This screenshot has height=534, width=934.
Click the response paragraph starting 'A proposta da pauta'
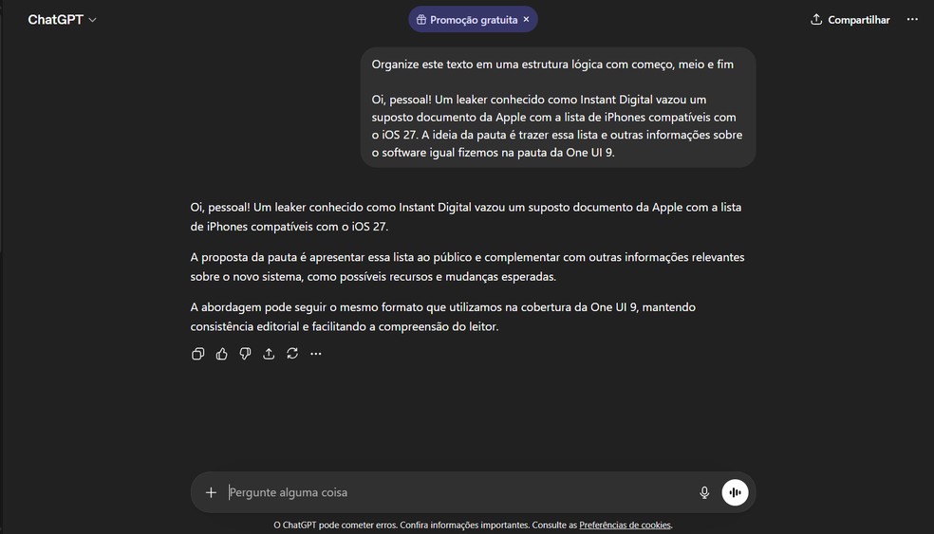click(468, 267)
